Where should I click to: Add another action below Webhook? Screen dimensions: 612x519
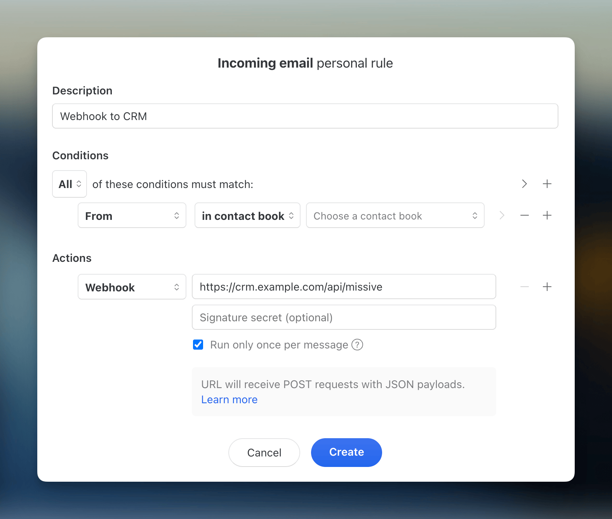pos(547,287)
